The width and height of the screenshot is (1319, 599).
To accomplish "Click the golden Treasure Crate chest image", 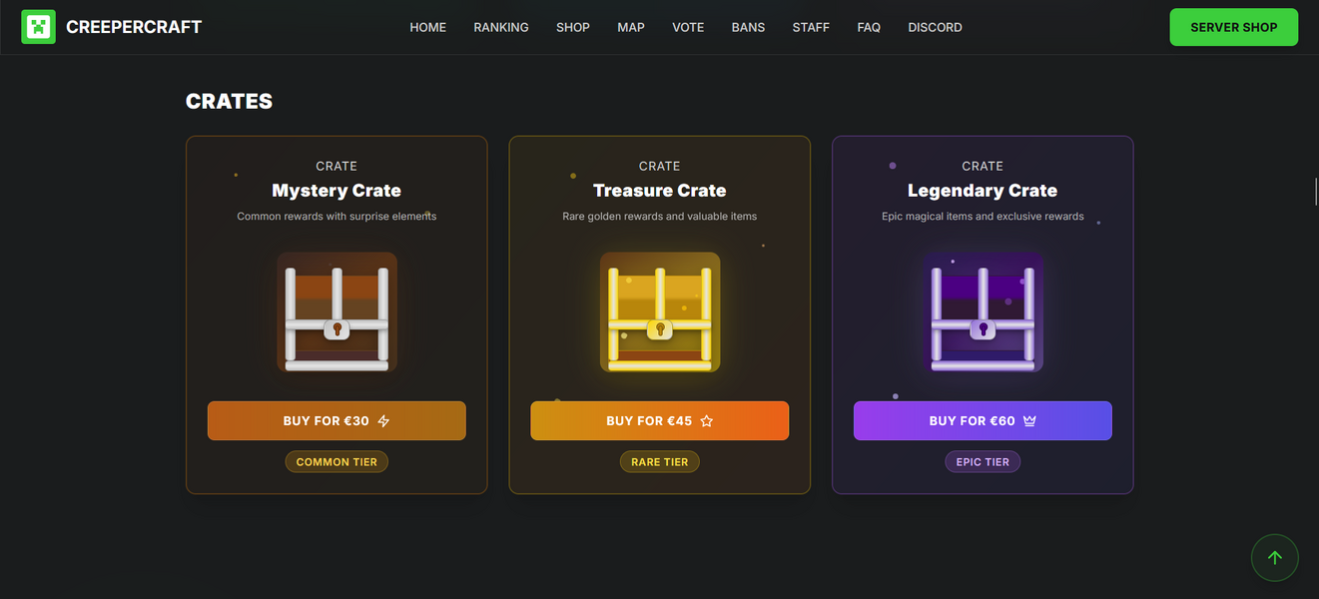I will click(x=660, y=312).
